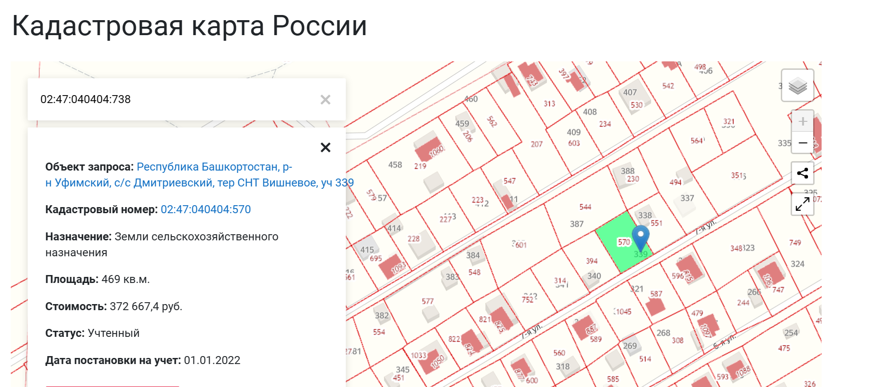Click parcel 337 on the map
The width and height of the screenshot is (869, 387).
coord(687,198)
